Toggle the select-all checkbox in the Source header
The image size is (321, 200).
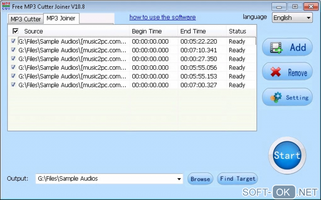15,31
